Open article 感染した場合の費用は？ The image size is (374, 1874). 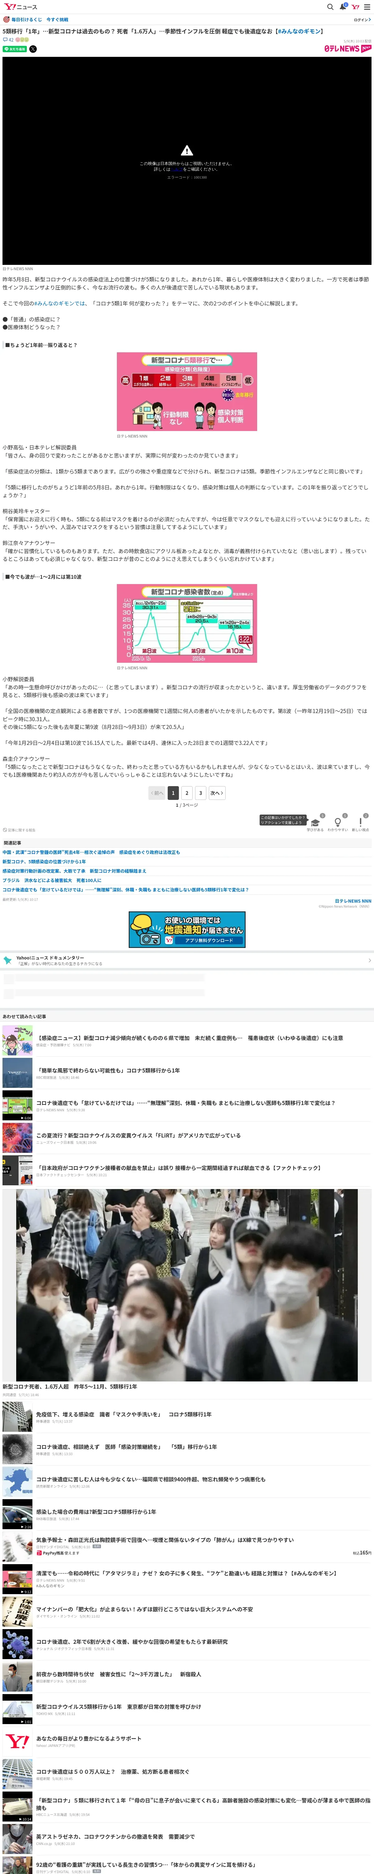click(x=96, y=1512)
